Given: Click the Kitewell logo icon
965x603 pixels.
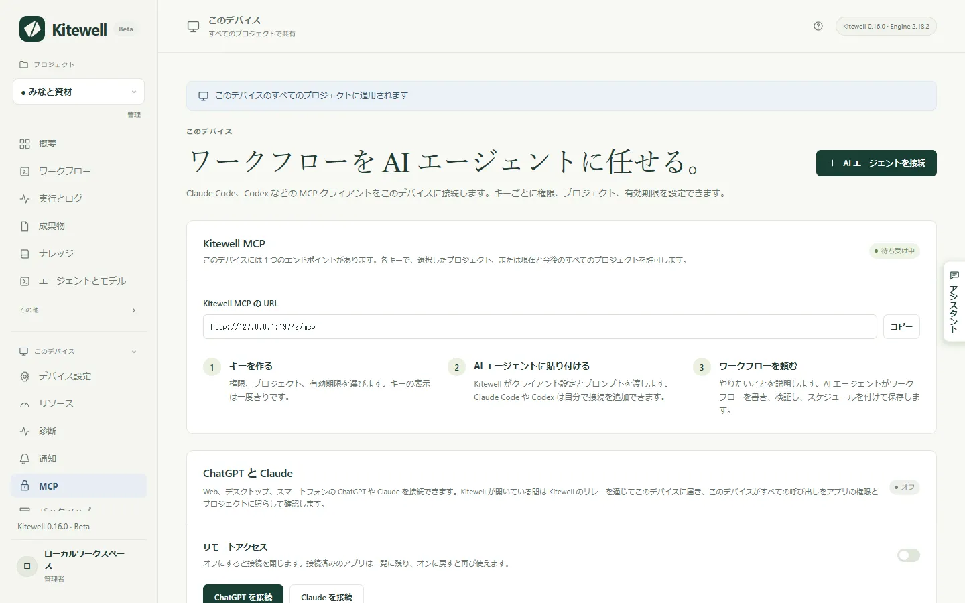Looking at the screenshot, I should [32, 29].
